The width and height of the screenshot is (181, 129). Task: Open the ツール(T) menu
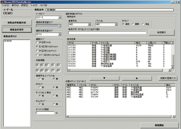[x=34, y=5]
